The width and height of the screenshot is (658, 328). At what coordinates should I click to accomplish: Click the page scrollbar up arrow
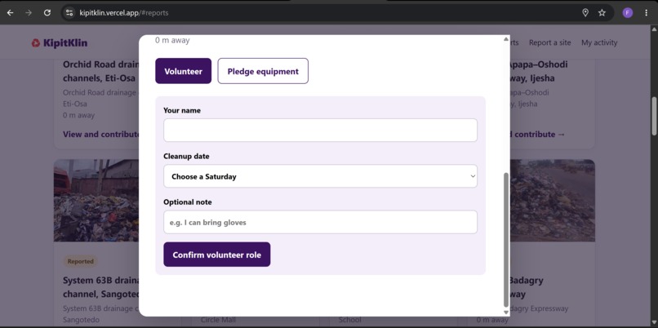(654, 29)
